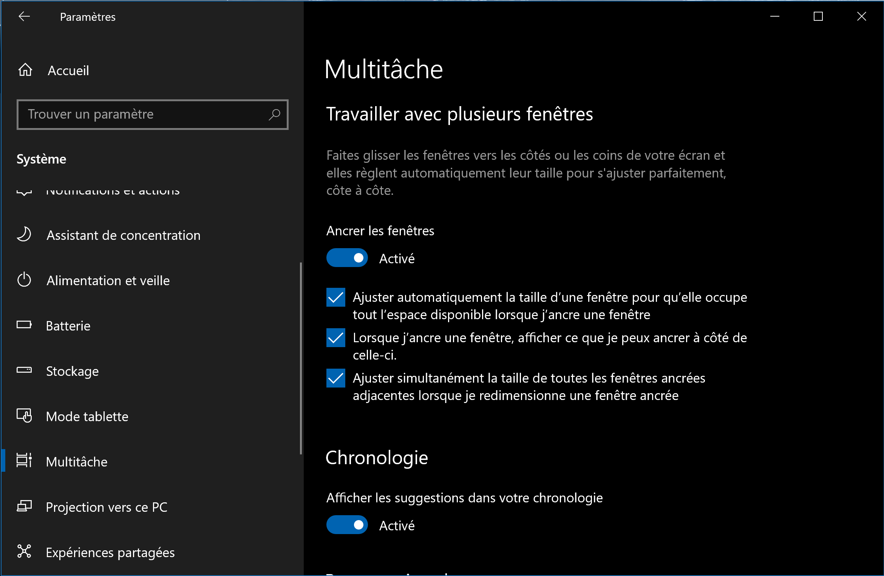The height and width of the screenshot is (576, 884).
Task: Open the Accueil page
Action: (x=68, y=70)
